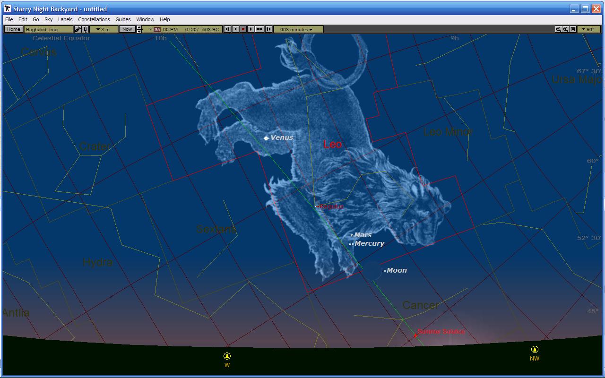Click the Baghdad, Iraq location field
This screenshot has width=605, height=378.
[x=49, y=29]
